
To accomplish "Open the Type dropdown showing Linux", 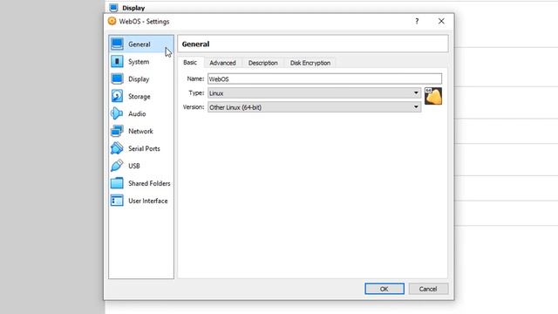I will pos(314,93).
